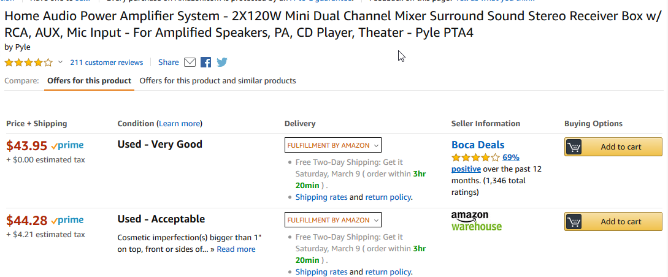Image resolution: width=668 pixels, height=277 pixels.
Task: Share this product on Facebook
Action: coord(205,63)
